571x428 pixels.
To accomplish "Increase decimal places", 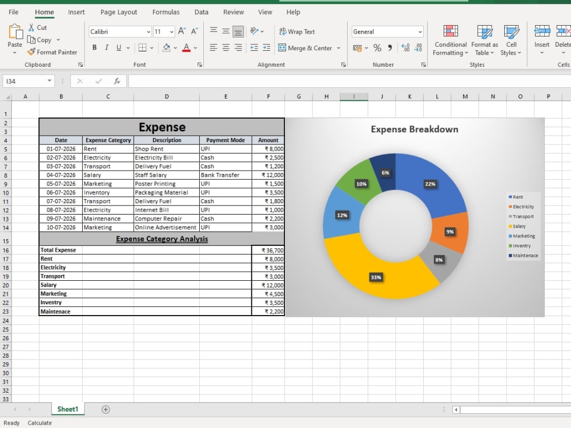I will [x=405, y=48].
